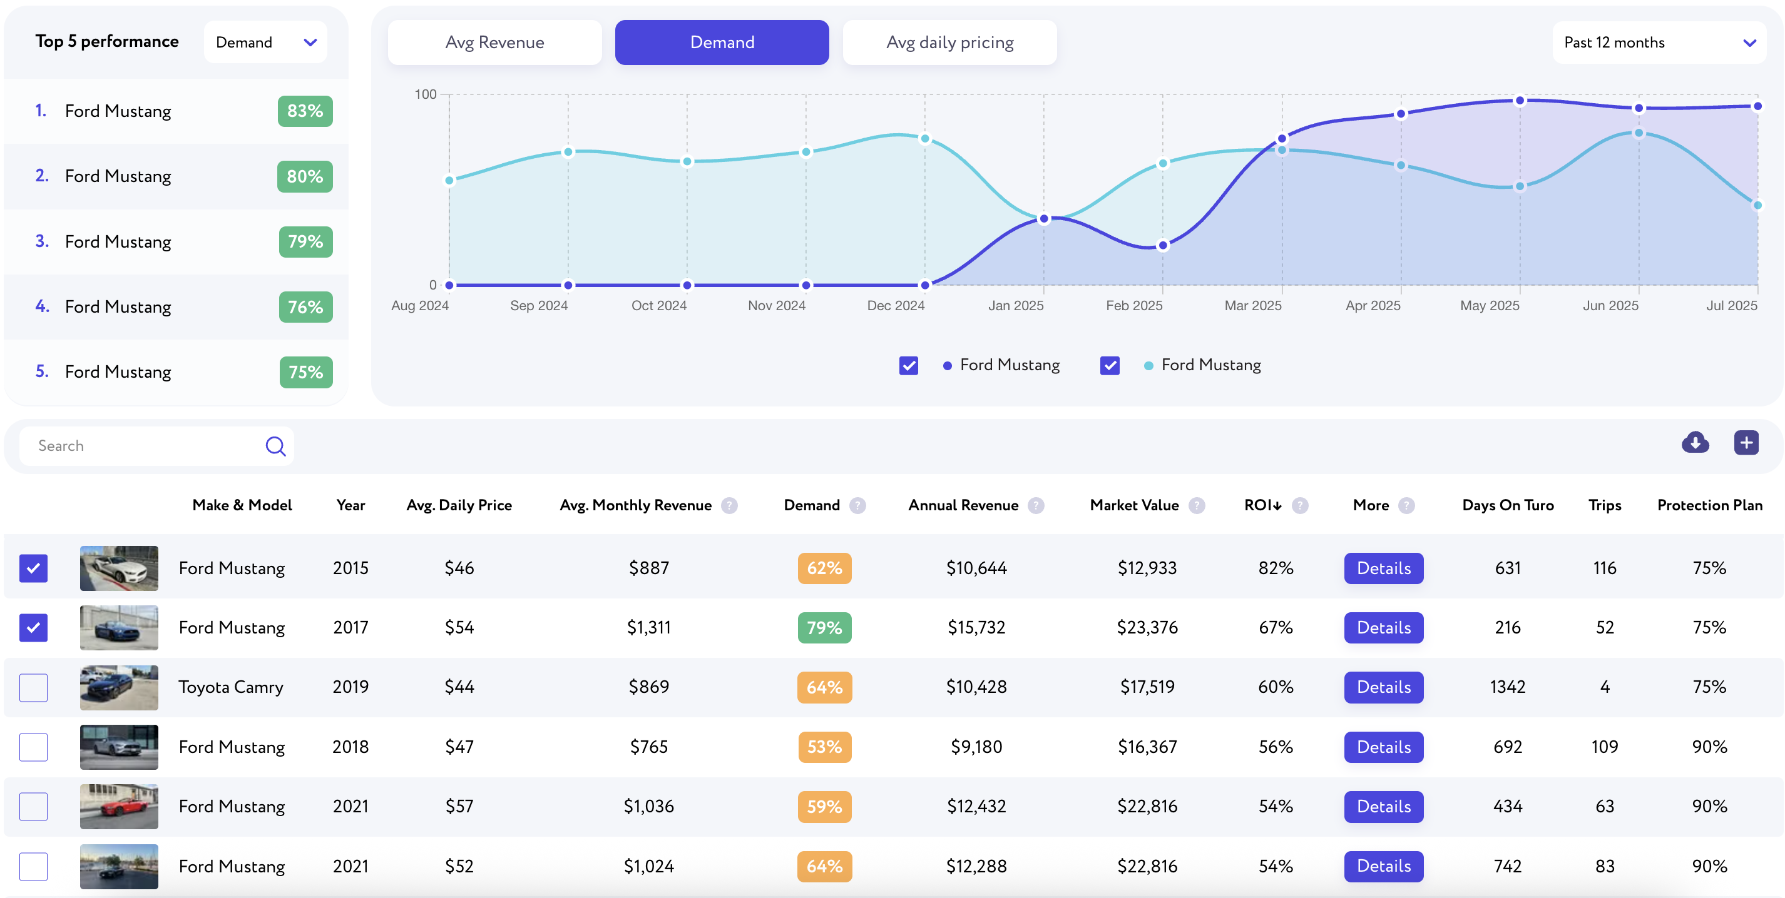This screenshot has width=1785, height=898.
Task: Uncheck the 2017 Ford Mustang row
Action: click(x=33, y=628)
